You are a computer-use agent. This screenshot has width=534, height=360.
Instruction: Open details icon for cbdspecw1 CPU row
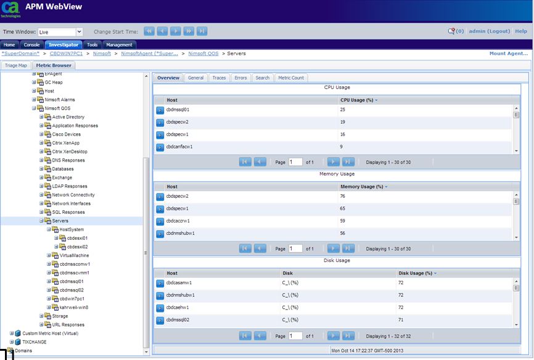point(160,135)
